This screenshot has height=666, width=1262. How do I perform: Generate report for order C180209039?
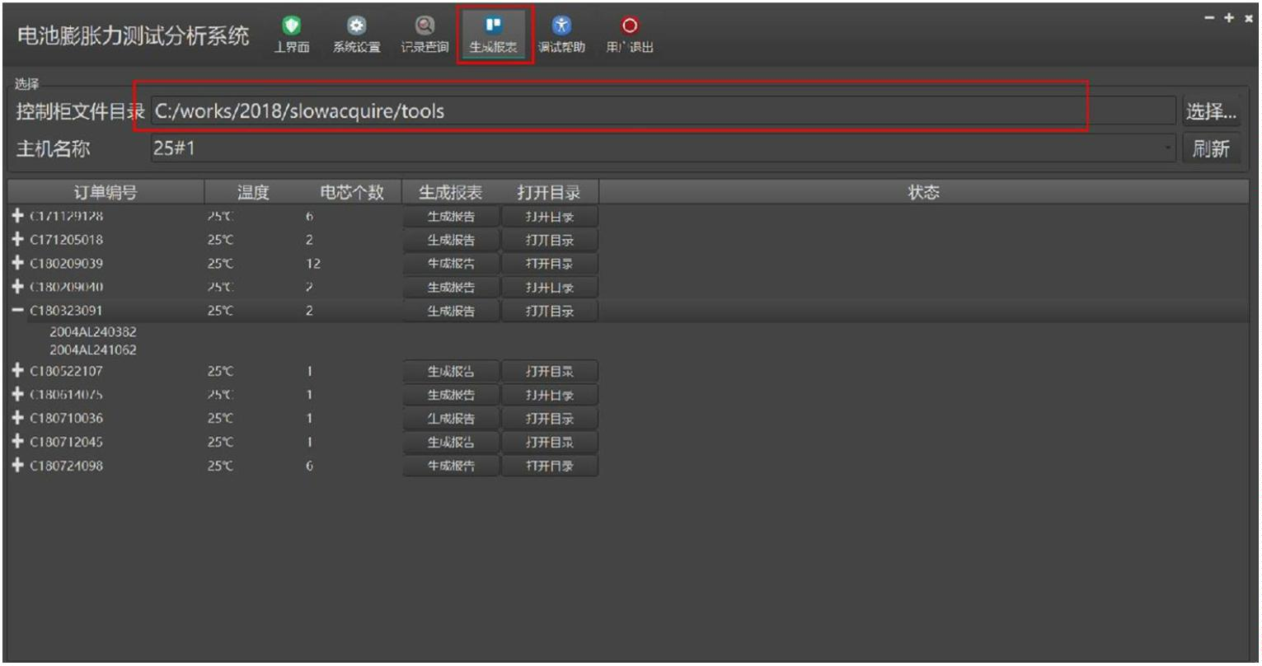[451, 264]
